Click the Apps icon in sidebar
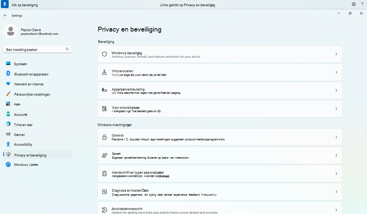 tap(8, 103)
